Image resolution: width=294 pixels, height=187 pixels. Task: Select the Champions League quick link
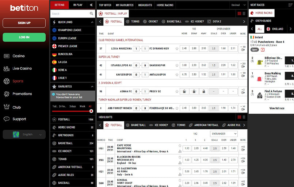(x=69, y=30)
